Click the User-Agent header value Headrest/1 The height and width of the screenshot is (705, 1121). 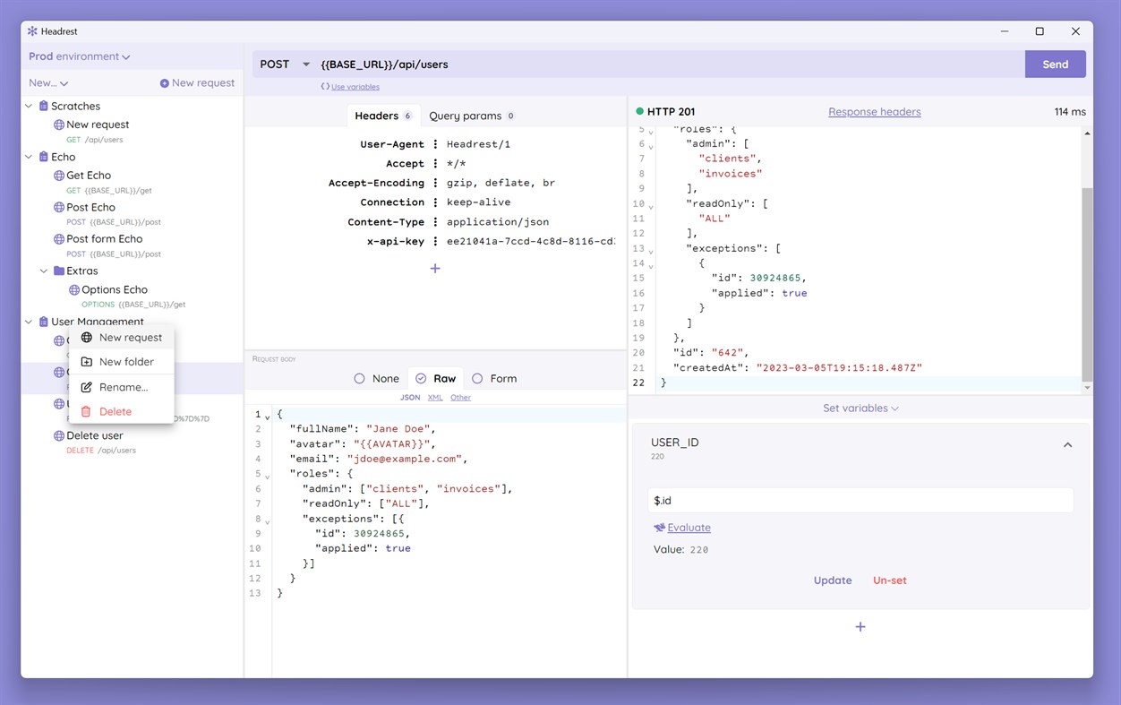tap(478, 144)
